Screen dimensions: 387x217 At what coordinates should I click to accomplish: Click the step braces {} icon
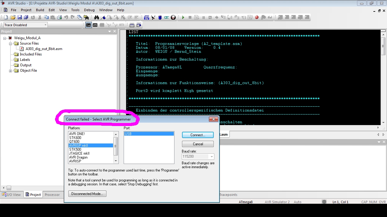point(243,17)
